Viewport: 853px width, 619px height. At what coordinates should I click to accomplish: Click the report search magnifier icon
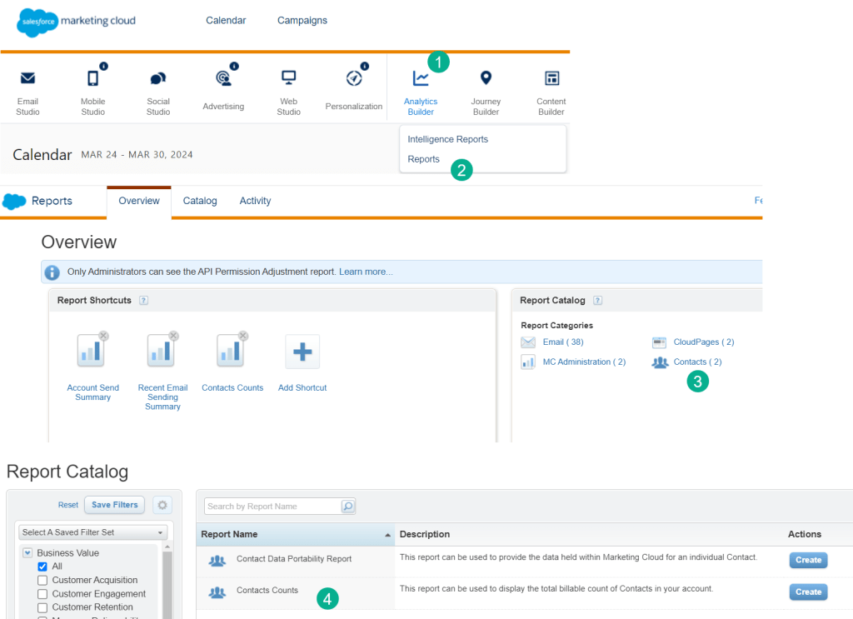[347, 506]
